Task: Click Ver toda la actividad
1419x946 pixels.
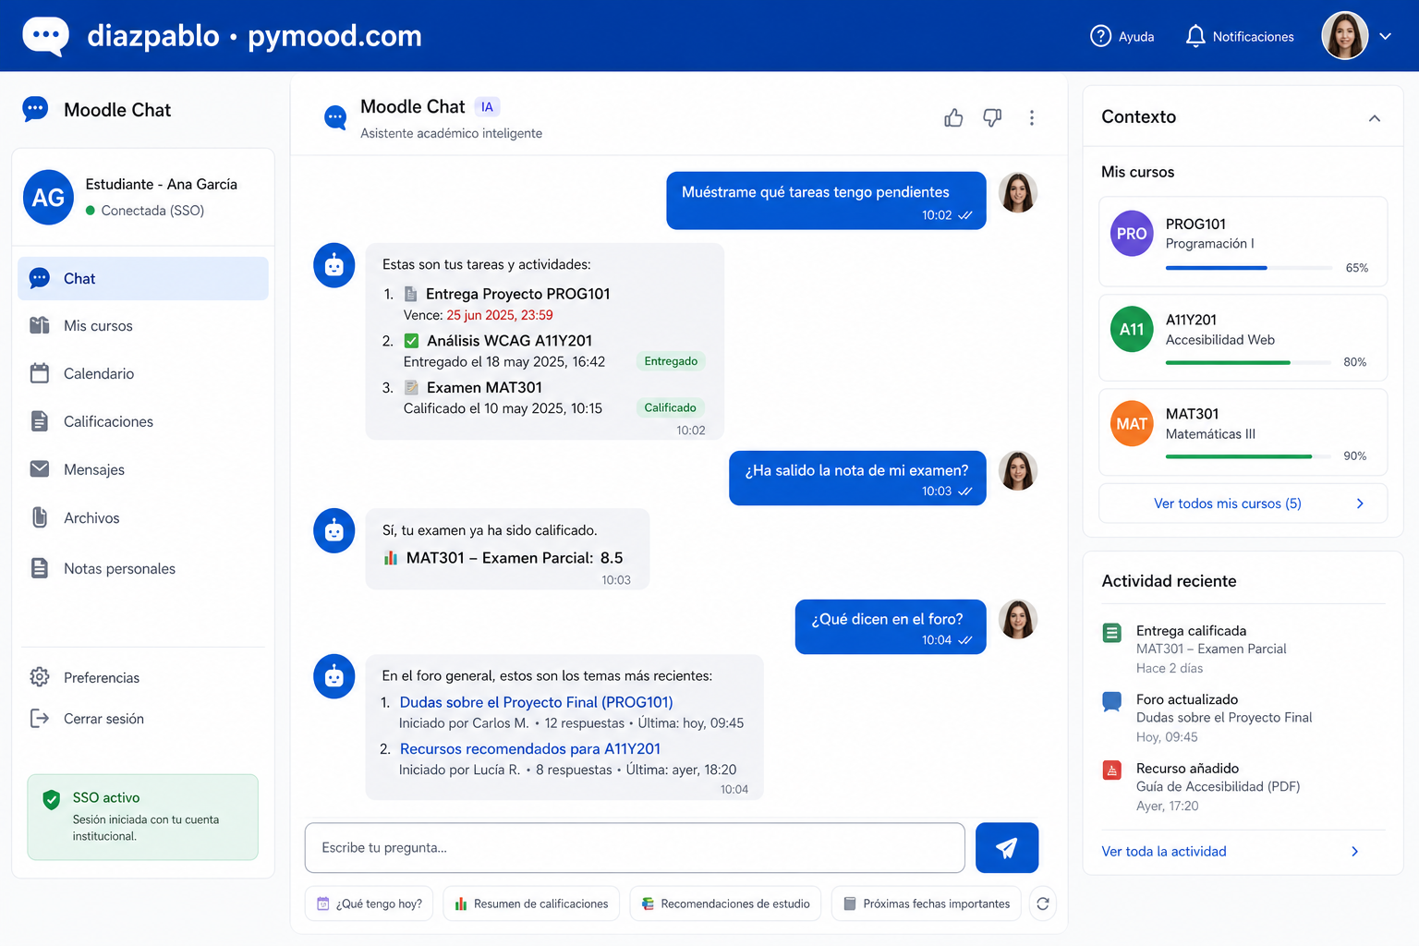Action: coord(1164,852)
